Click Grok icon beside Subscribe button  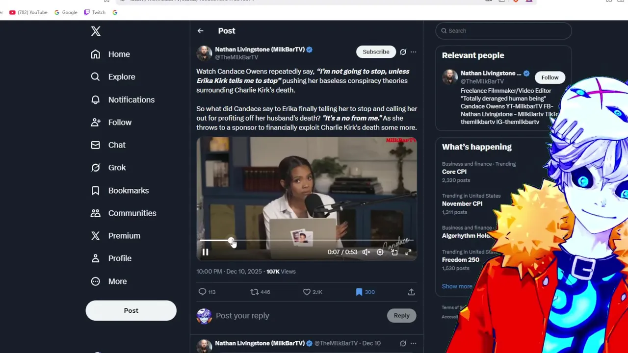(x=403, y=52)
